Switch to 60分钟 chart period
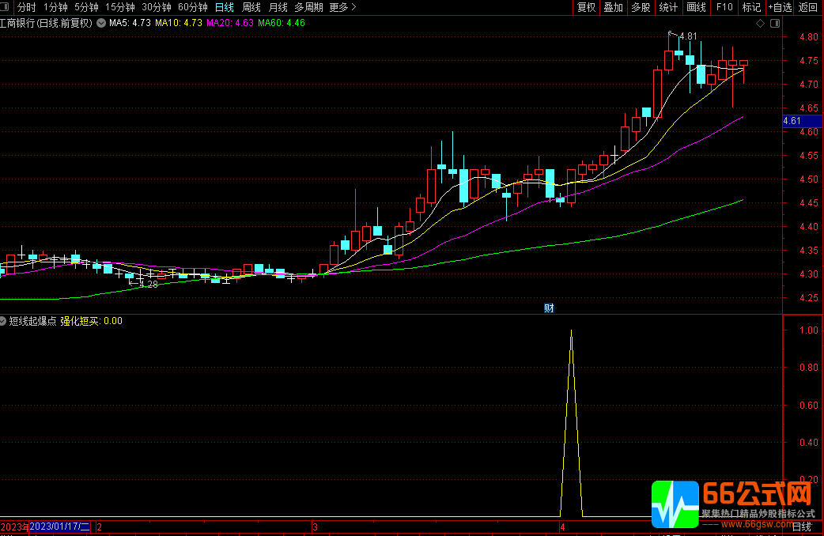This screenshot has width=824, height=536. 193,7
